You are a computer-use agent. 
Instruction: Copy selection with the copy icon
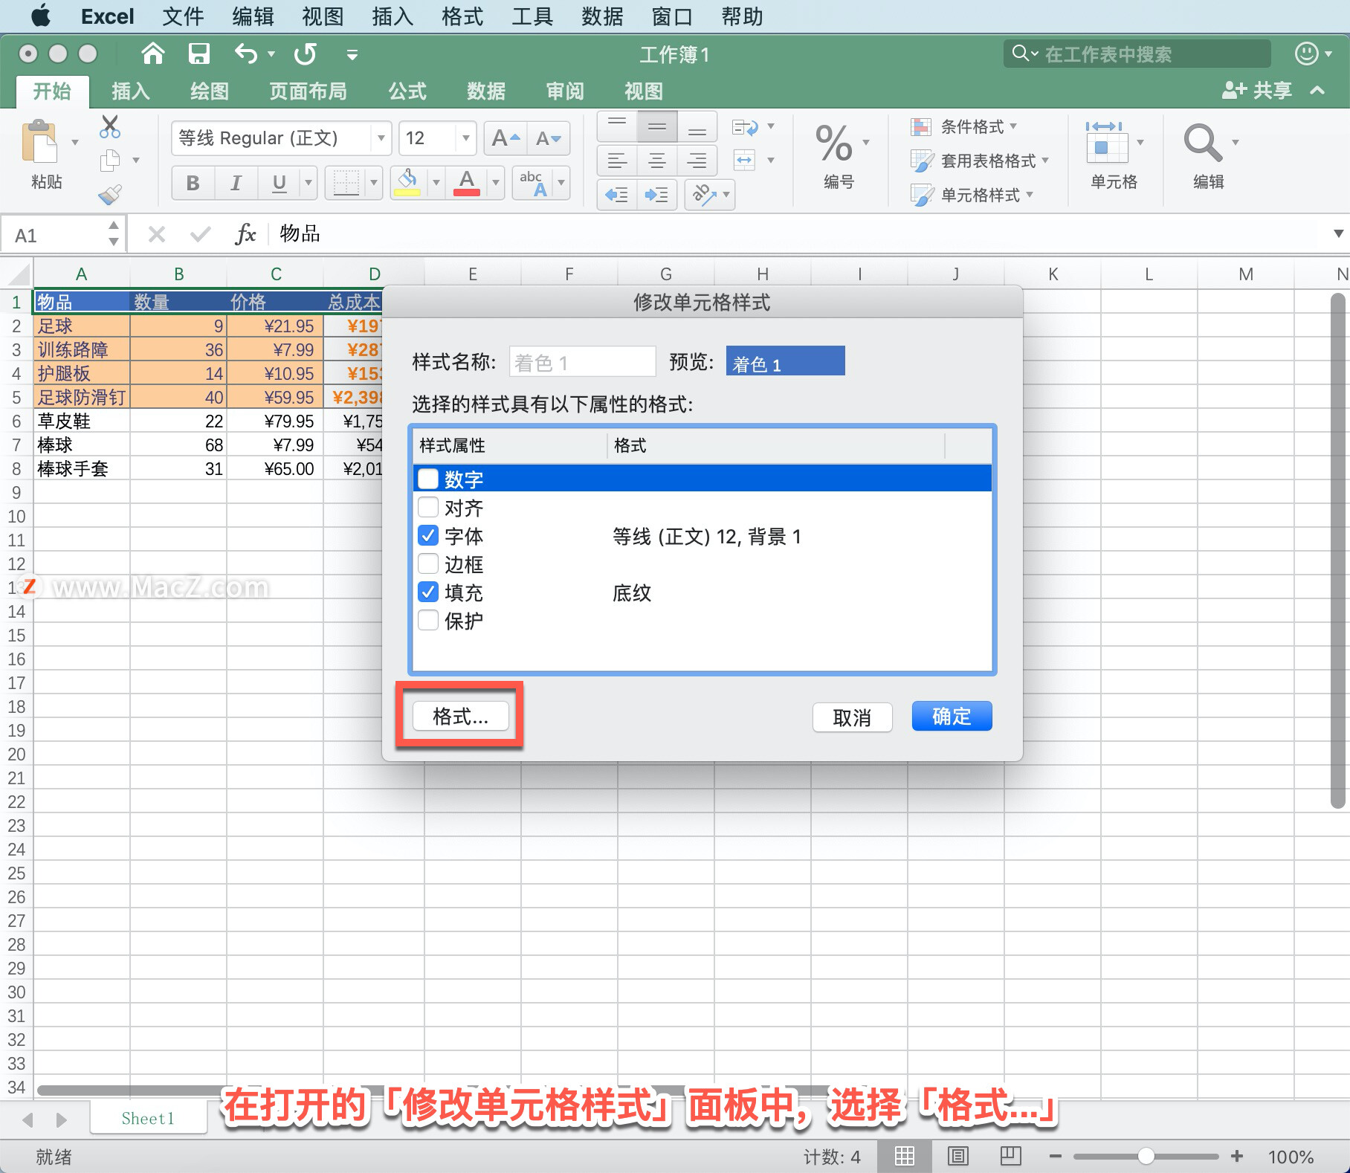click(110, 160)
